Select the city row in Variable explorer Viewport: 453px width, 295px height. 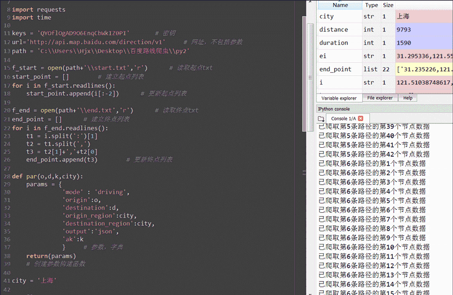[327, 17]
